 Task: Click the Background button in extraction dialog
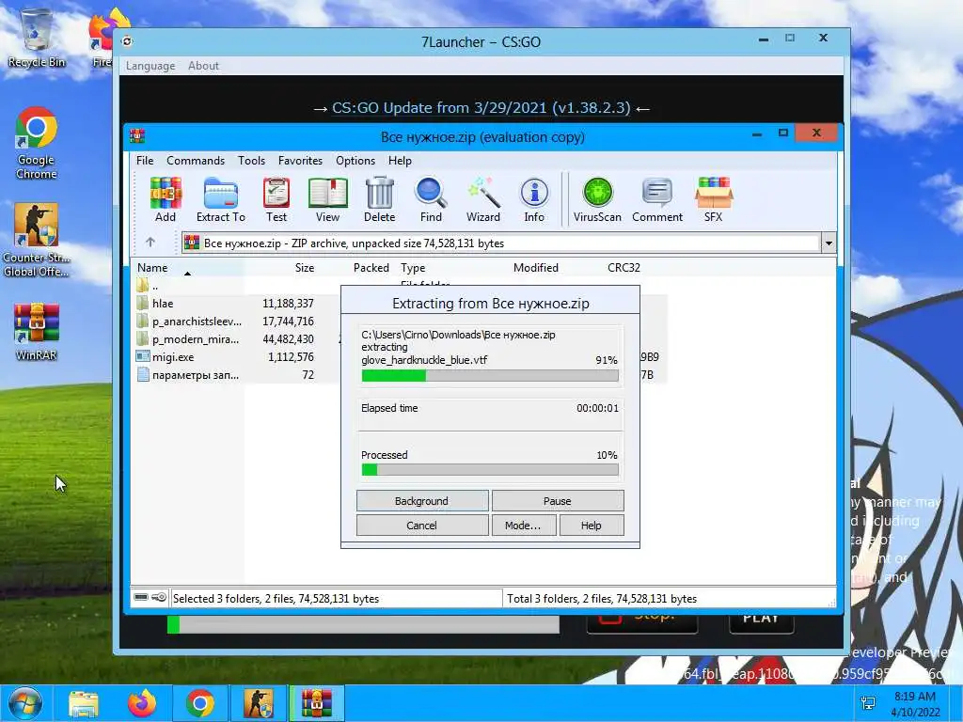point(422,501)
